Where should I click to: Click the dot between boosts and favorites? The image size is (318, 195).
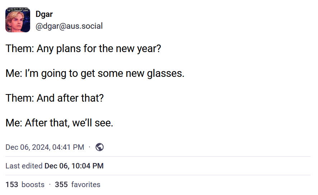(x=50, y=185)
